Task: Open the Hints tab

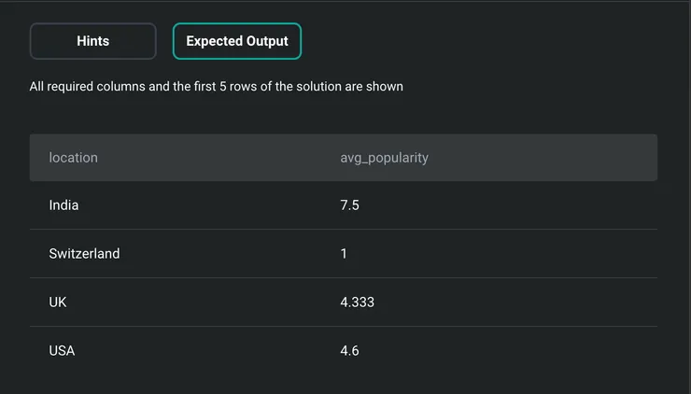Action: point(92,41)
